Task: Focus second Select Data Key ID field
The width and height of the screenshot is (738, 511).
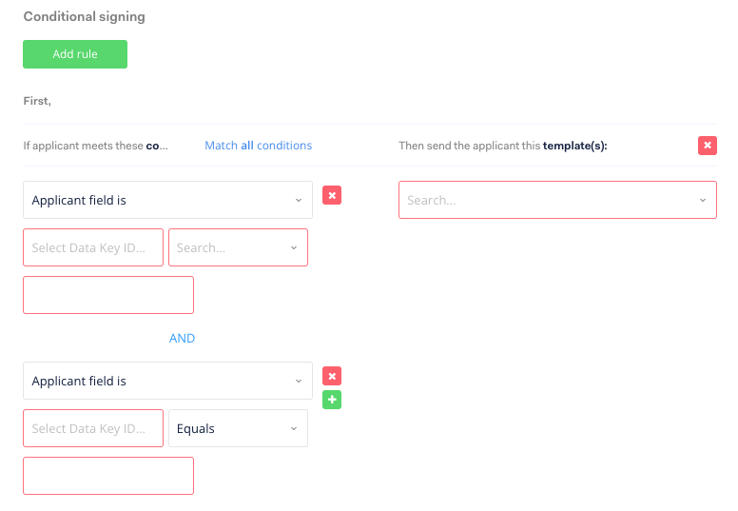Action: tap(93, 428)
